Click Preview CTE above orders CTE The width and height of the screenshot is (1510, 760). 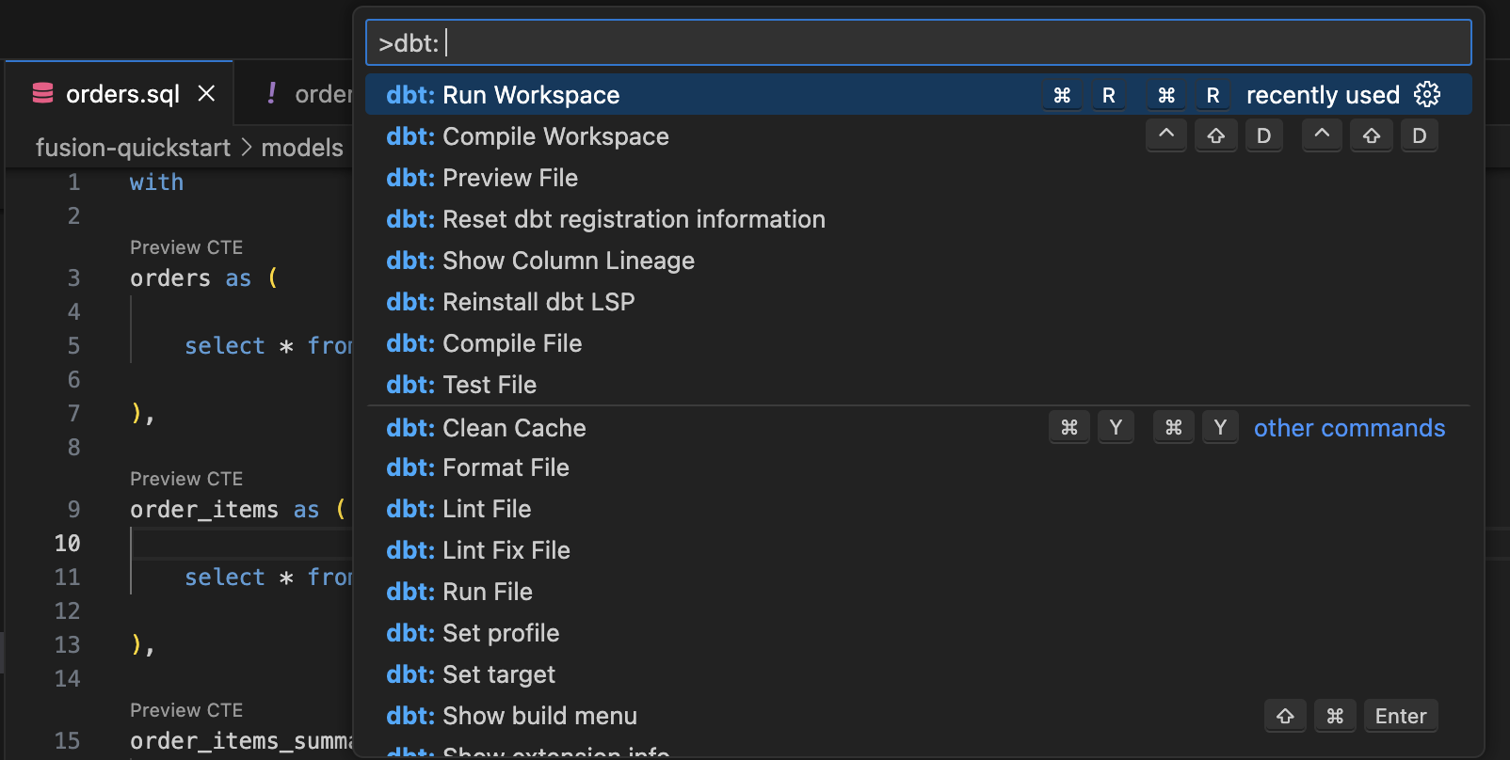(x=186, y=247)
